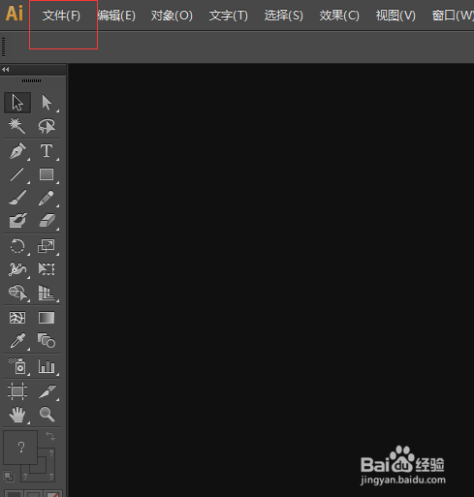Choose the Warp tool
Image resolution: width=474 pixels, height=497 pixels.
17,269
